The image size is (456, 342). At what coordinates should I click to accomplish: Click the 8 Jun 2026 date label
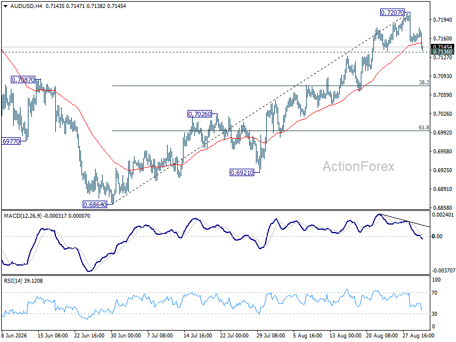click(14, 336)
